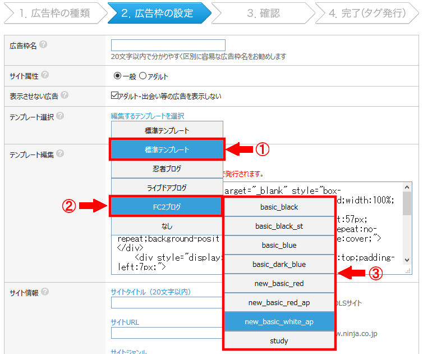
Task: Click the template editor scrollbar thumb
Action: pyautogui.click(x=407, y=203)
